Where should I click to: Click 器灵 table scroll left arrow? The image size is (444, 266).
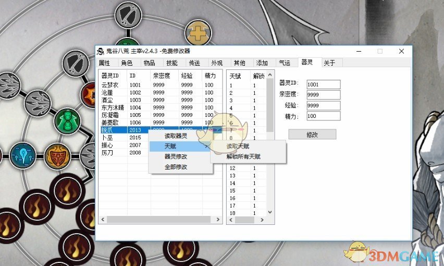[103, 220]
